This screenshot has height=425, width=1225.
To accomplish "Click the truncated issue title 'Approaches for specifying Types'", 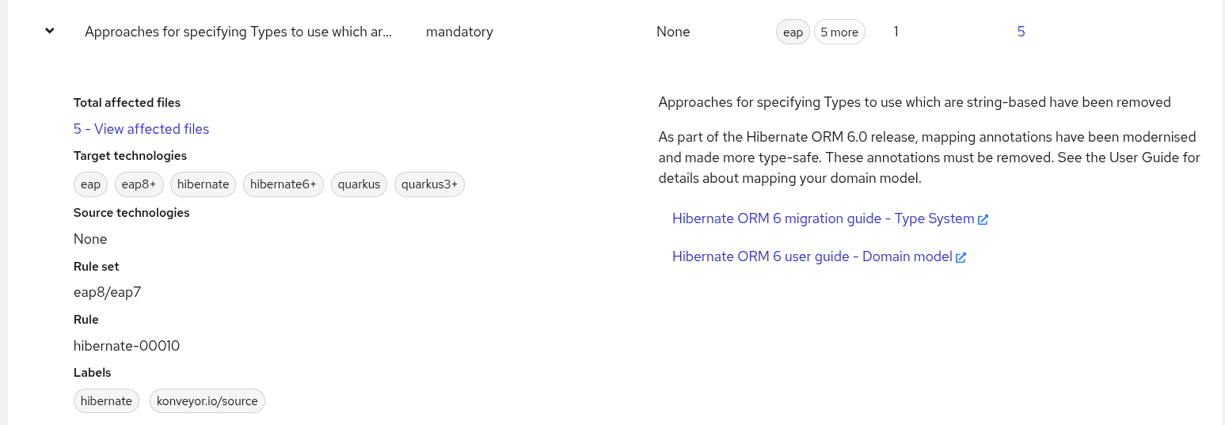I will tap(238, 32).
